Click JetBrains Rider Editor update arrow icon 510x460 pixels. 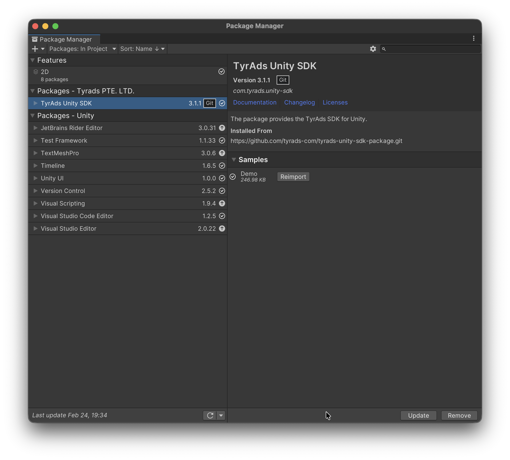click(x=222, y=128)
